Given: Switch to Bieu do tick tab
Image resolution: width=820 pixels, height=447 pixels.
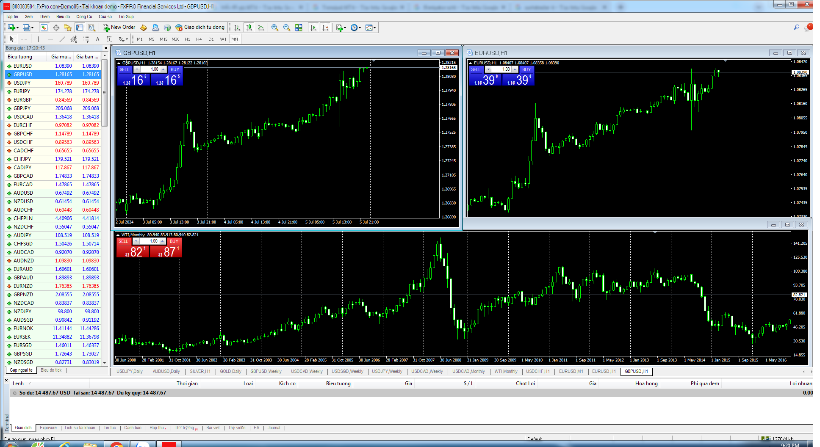Looking at the screenshot, I should 51,370.
